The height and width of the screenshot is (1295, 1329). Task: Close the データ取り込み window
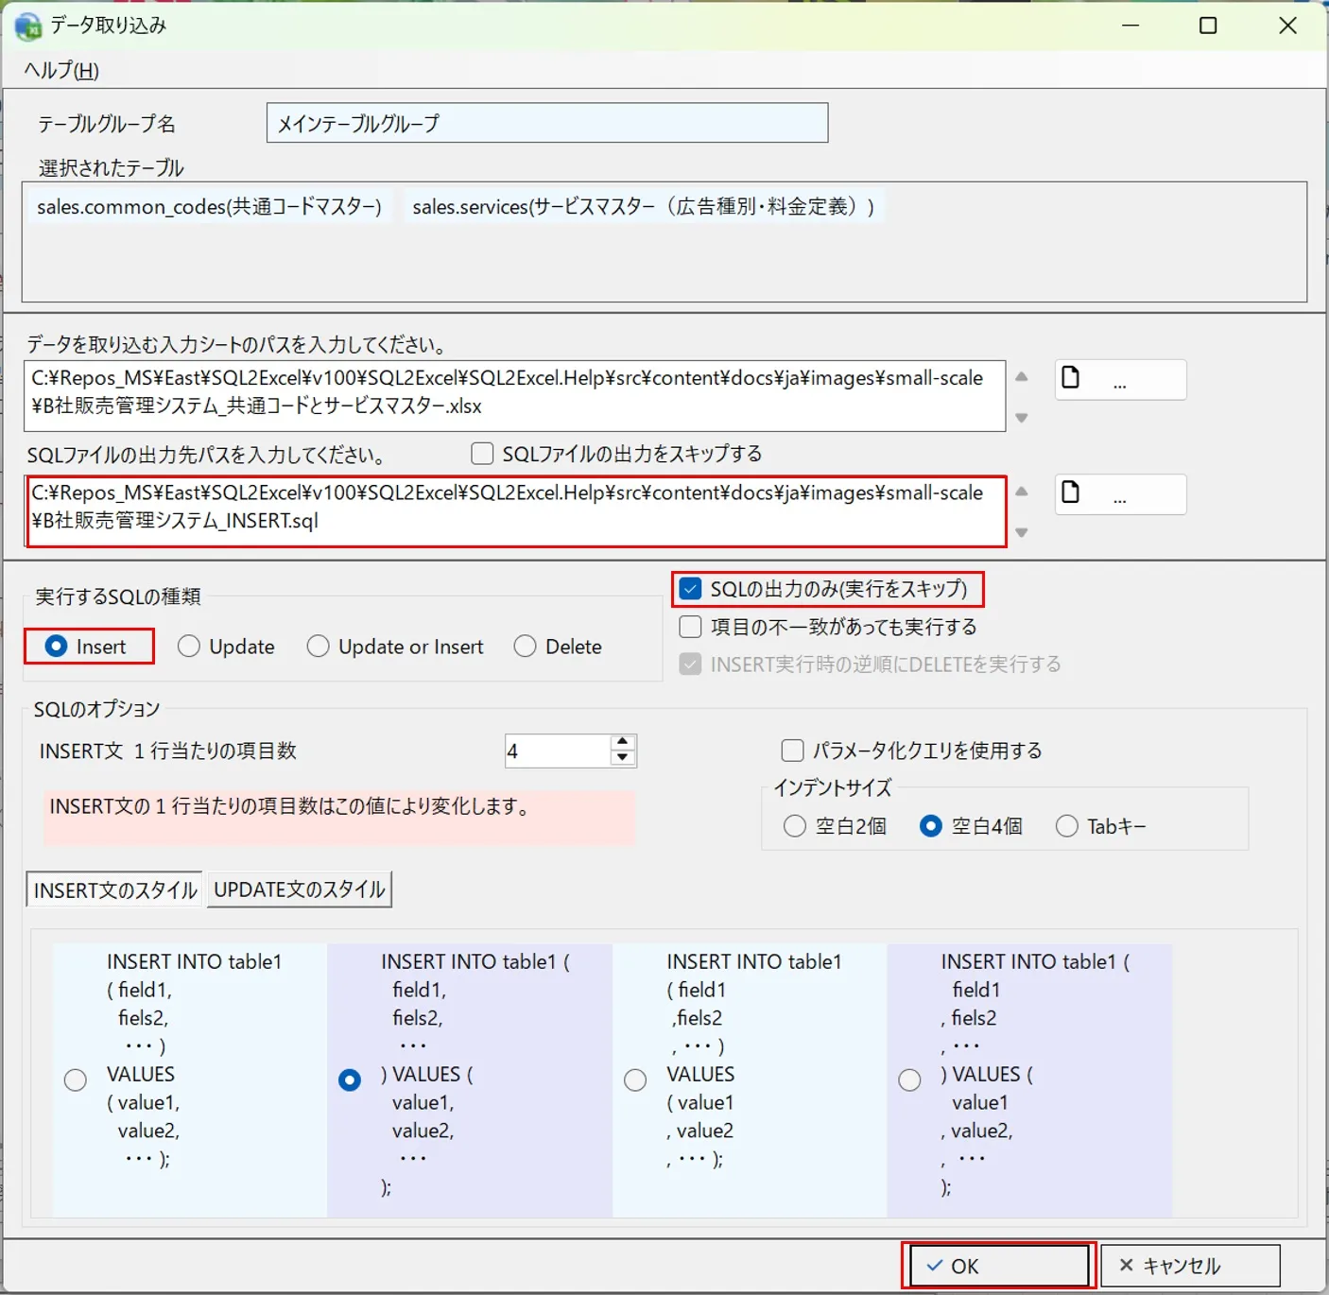point(1287,26)
